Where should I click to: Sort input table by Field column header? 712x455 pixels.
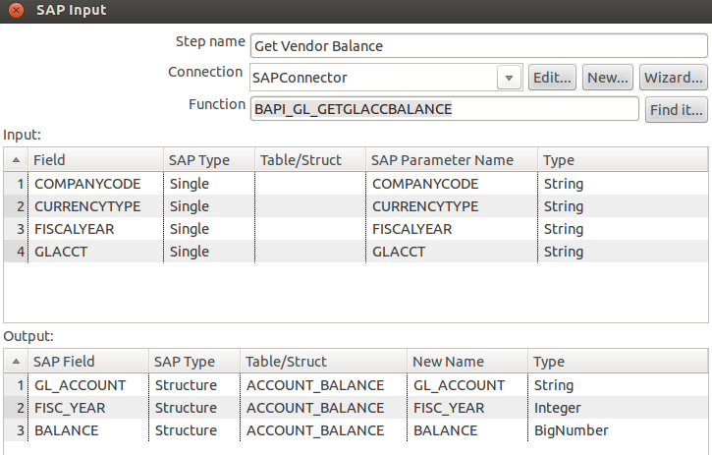[x=94, y=160]
